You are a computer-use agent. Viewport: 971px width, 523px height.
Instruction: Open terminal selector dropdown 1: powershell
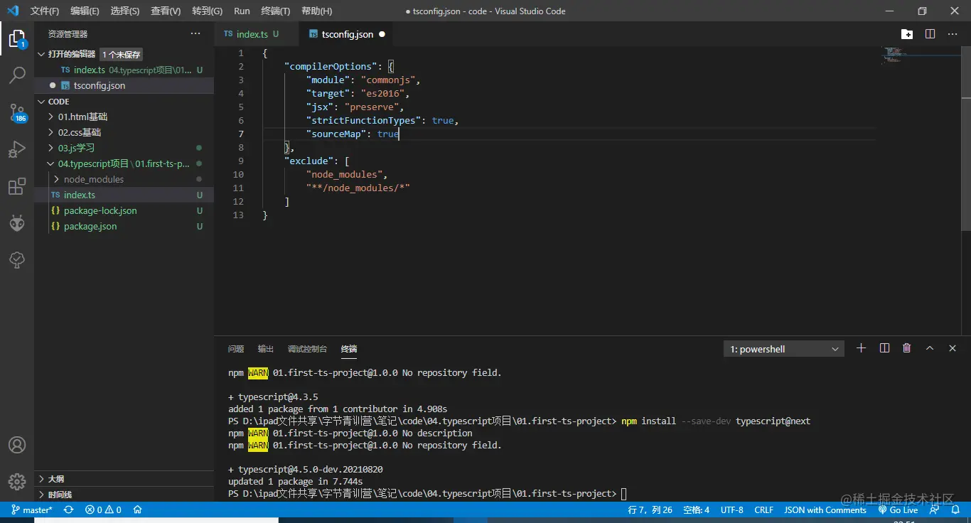[x=783, y=349]
